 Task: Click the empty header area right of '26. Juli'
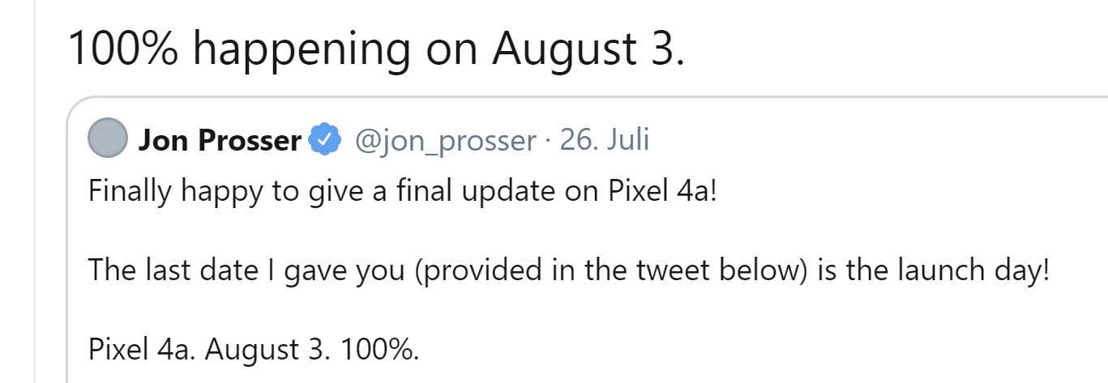[x=875, y=141]
